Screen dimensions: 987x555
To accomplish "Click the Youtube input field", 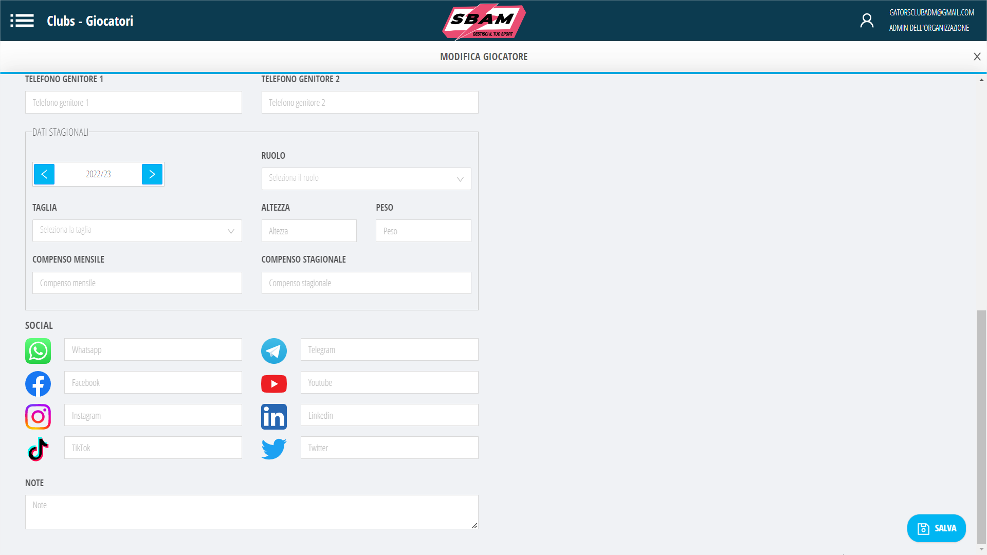I will click(390, 382).
